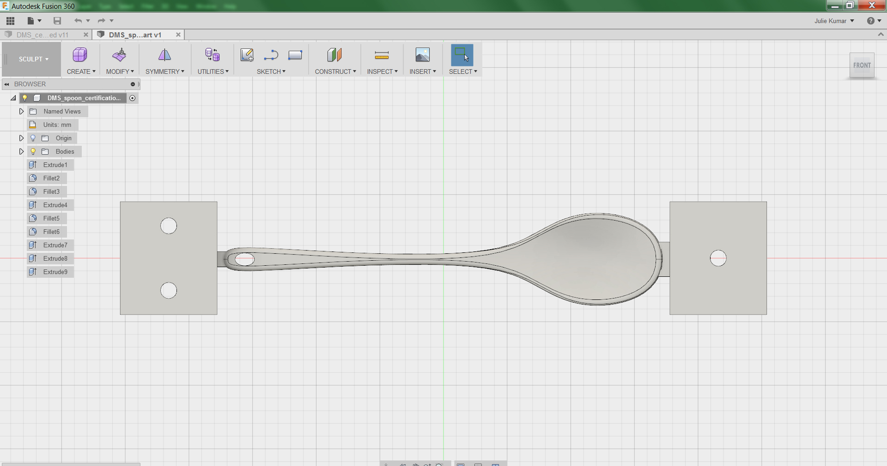
Task: Click the Create Sketch icon
Action: (x=247, y=55)
